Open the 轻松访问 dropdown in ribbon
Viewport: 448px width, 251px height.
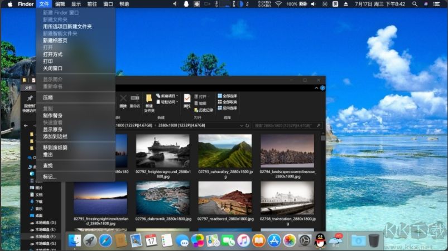click(x=167, y=102)
